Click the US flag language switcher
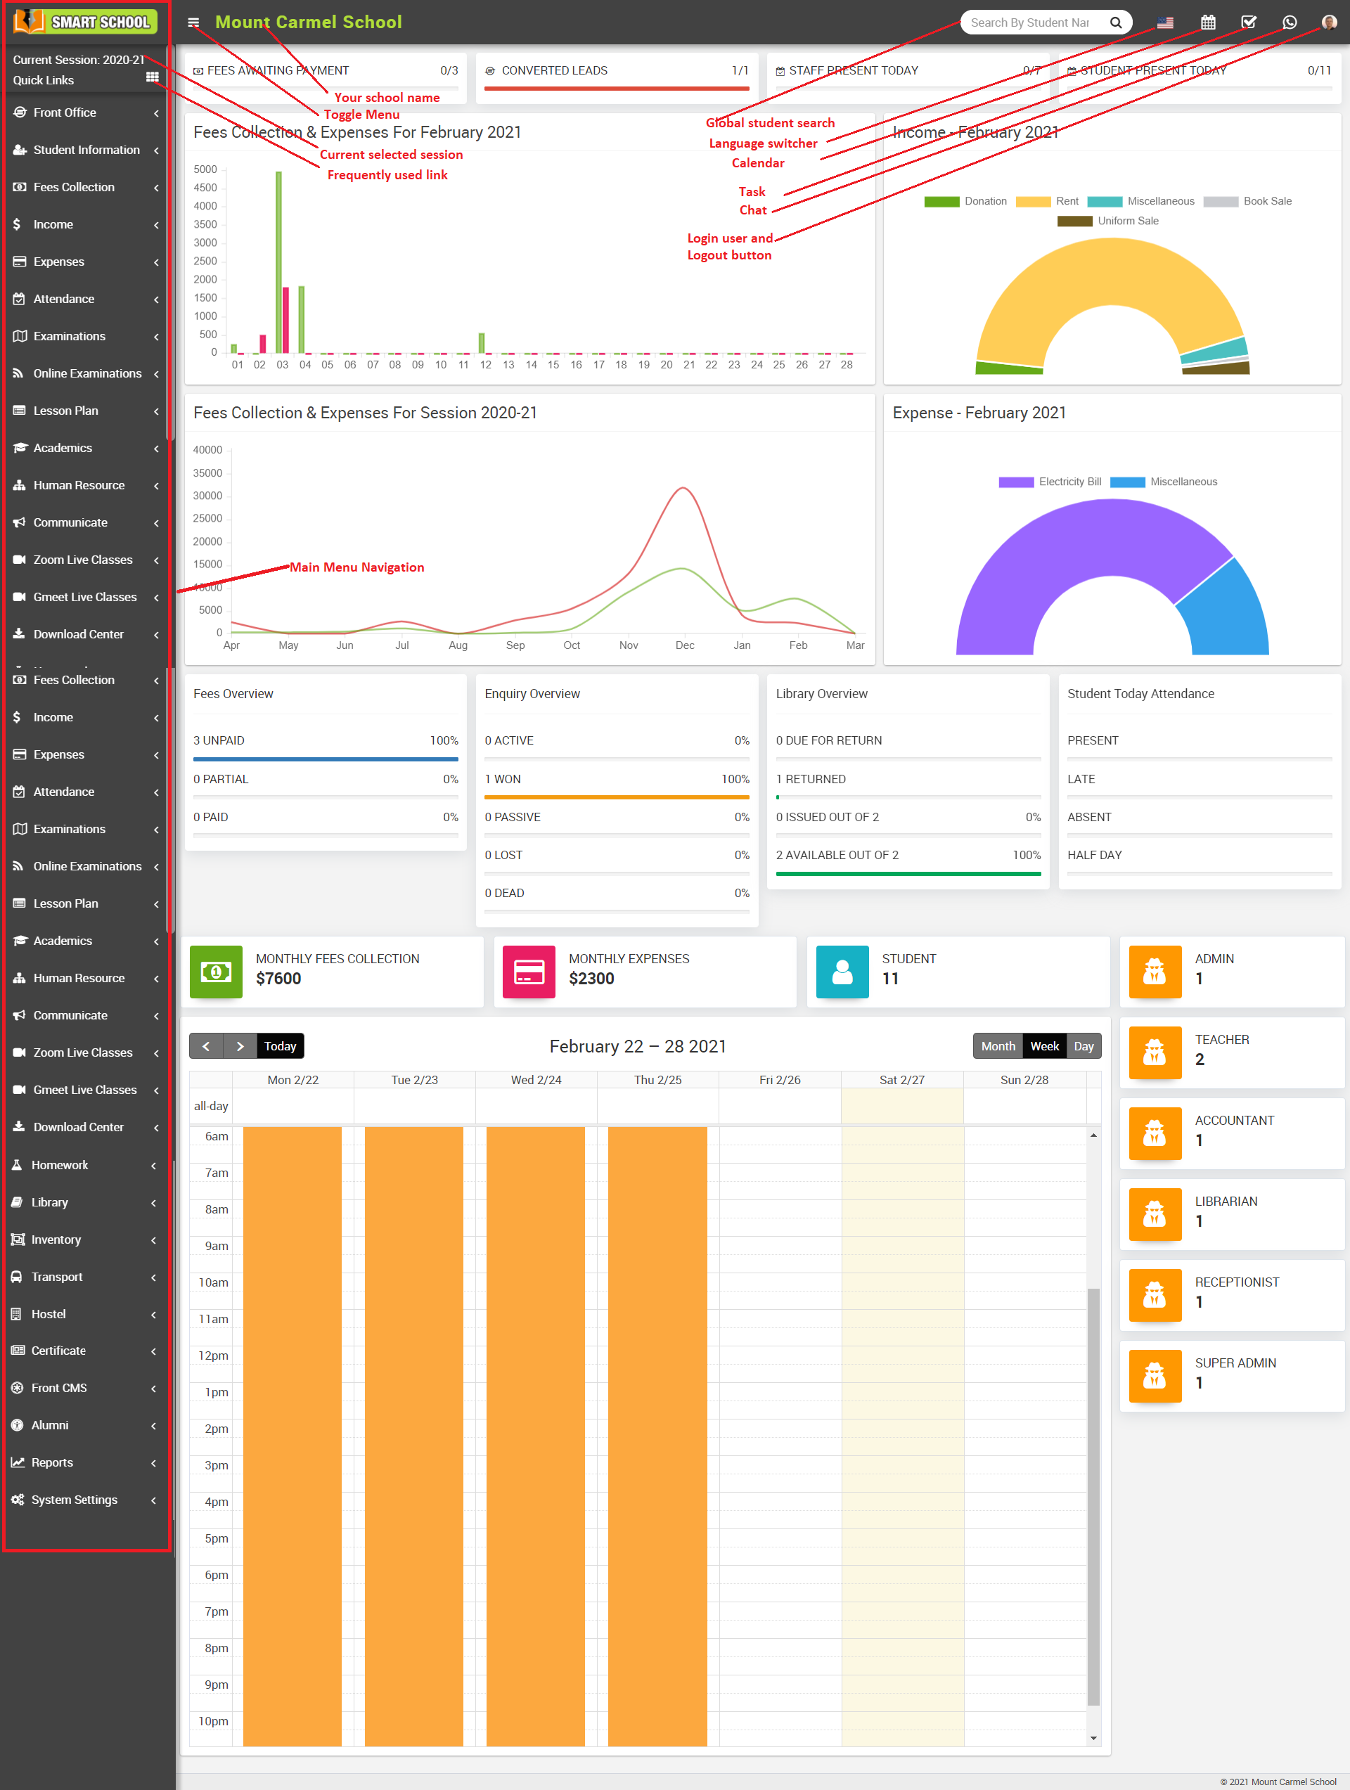 pos(1164,22)
